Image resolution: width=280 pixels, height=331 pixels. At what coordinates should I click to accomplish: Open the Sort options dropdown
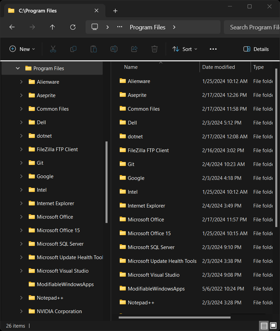coord(185,49)
